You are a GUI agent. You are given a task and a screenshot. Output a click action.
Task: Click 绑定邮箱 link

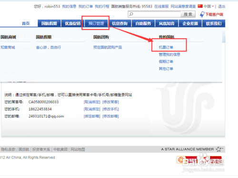point(92,116)
